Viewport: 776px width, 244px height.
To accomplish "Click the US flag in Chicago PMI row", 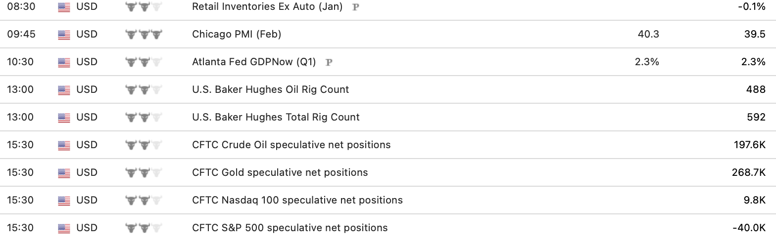I will [64, 35].
